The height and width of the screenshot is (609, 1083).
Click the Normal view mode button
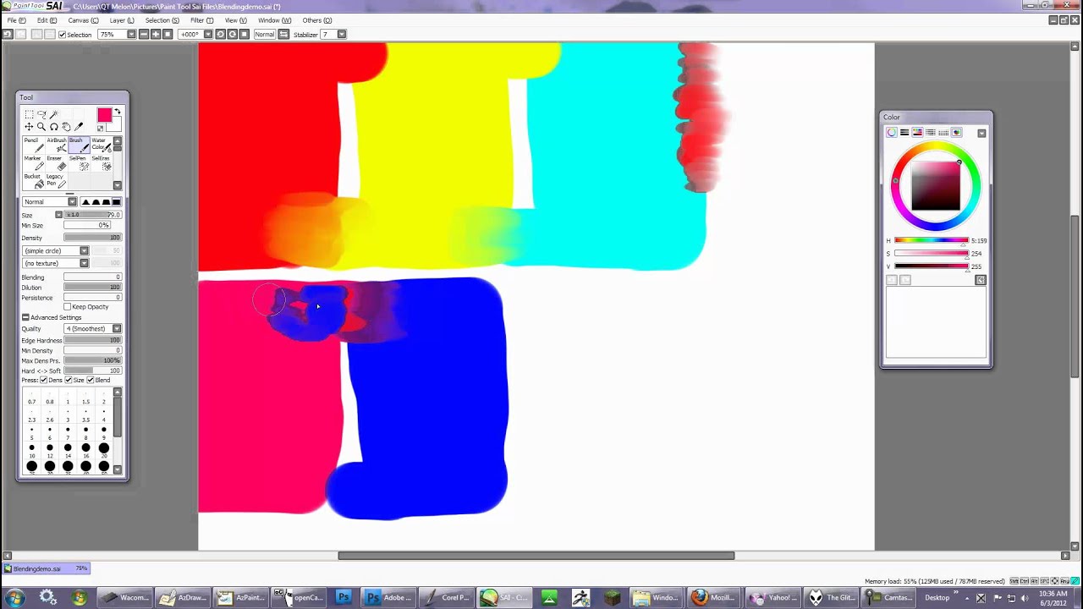[265, 35]
